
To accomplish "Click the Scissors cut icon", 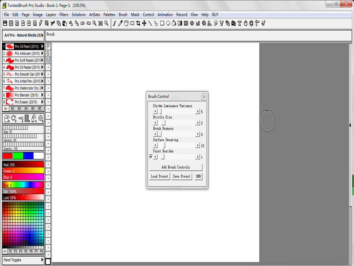I will (x=53, y=23).
